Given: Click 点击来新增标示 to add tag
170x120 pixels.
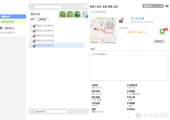Looking at the screenshot, I should click(8, 33).
